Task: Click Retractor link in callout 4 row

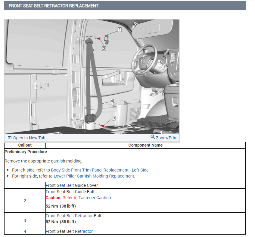Action: click(x=84, y=231)
